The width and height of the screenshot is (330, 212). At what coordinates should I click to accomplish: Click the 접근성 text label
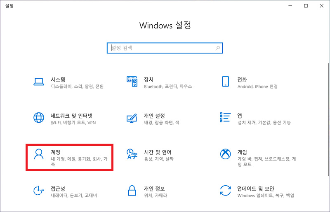58,188
